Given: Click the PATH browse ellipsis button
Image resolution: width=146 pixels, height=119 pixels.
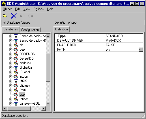Looking at the screenshot, I should click(141, 50).
